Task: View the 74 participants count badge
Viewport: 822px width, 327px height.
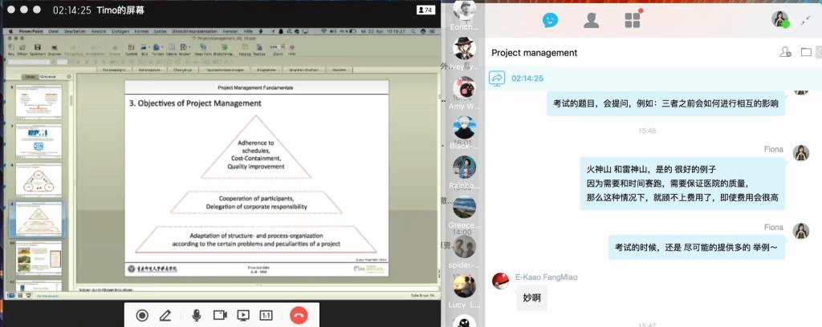Action: (x=425, y=10)
